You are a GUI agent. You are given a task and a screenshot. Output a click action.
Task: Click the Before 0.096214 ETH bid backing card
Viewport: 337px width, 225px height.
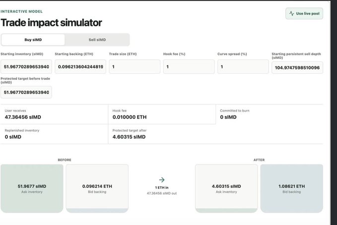coord(97,188)
